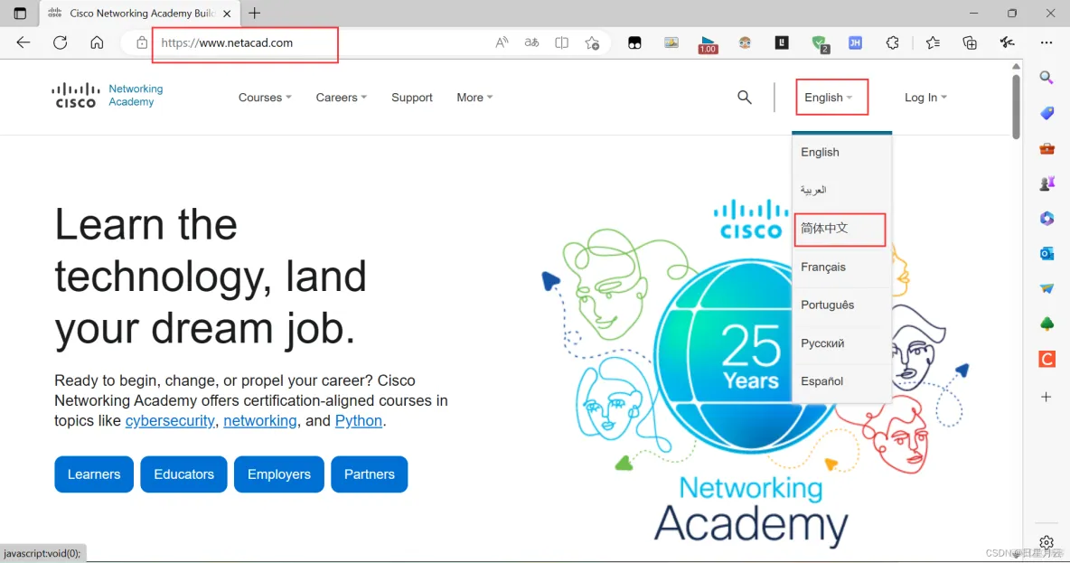Choose Português from language list
The image size is (1070, 563).
click(841, 305)
